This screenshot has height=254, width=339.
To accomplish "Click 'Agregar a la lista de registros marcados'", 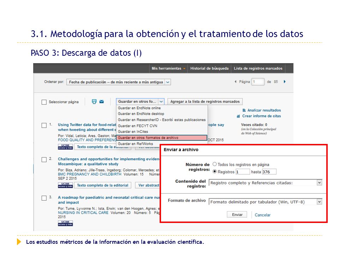I will pyautogui.click(x=205, y=102).
